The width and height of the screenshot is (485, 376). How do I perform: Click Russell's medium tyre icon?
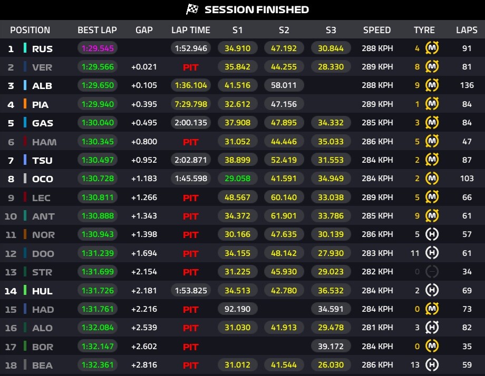tap(432, 48)
